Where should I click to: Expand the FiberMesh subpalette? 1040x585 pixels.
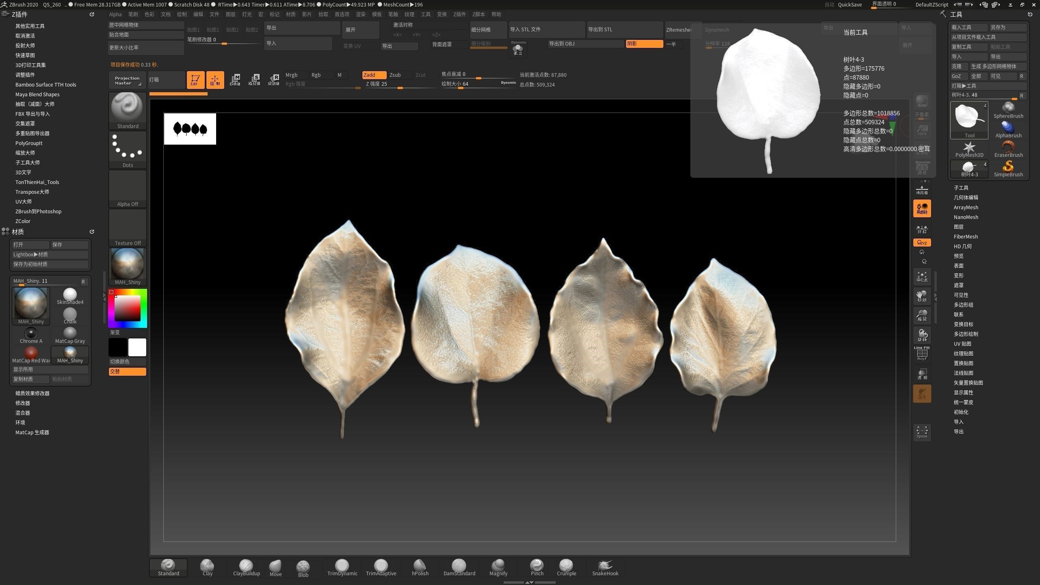966,236
